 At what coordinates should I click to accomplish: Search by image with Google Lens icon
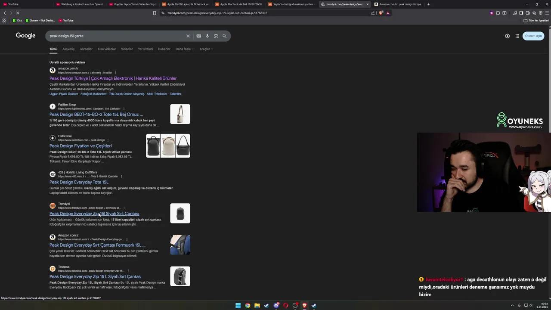(216, 36)
